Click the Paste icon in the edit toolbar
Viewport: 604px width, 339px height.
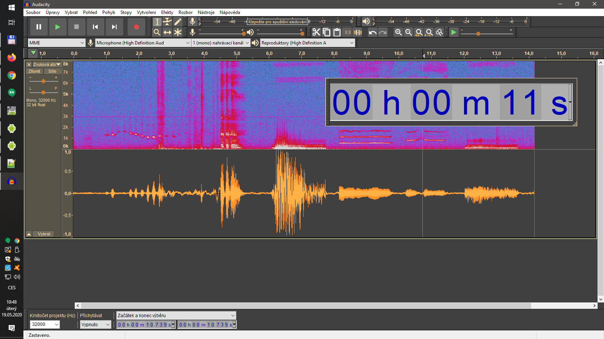point(337,32)
